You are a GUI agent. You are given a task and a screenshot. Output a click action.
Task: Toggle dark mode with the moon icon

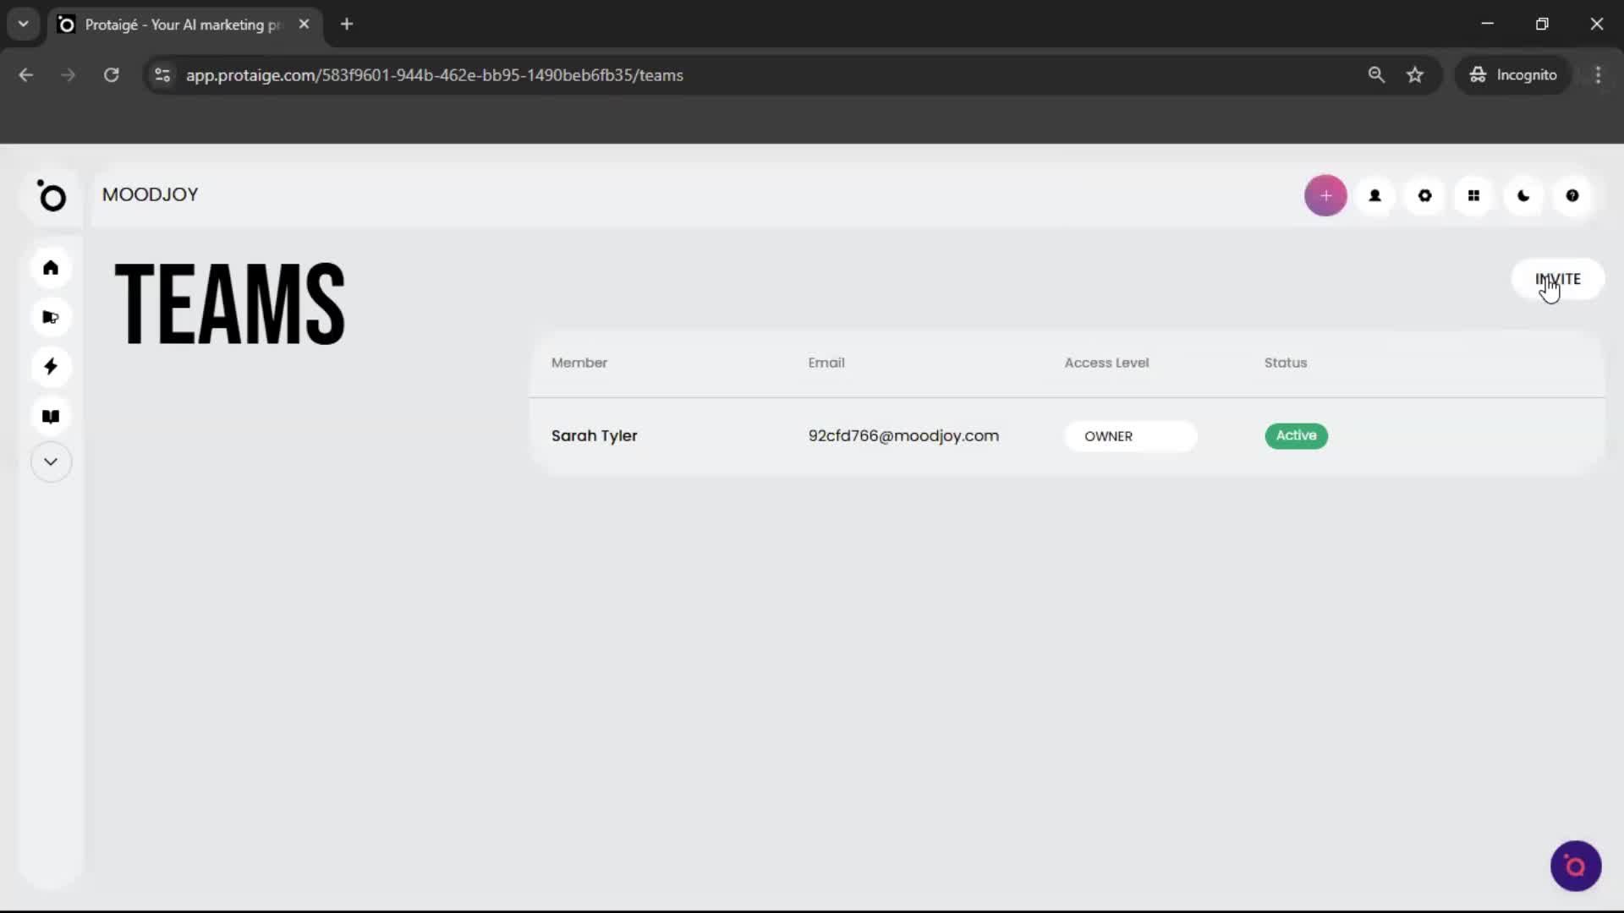tap(1522, 195)
